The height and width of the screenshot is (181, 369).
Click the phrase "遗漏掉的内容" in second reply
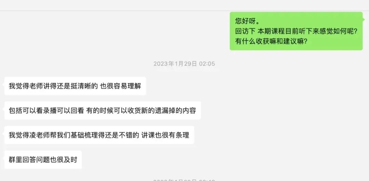[176, 111]
